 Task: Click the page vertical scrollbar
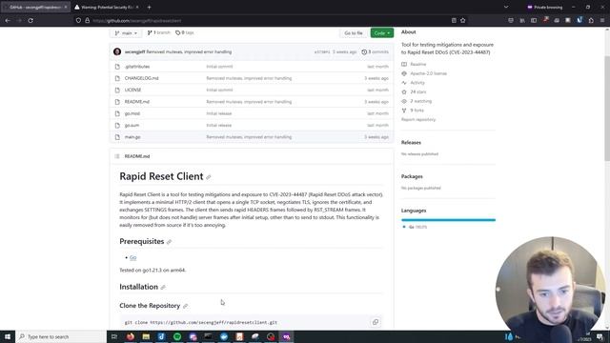pos(607,108)
